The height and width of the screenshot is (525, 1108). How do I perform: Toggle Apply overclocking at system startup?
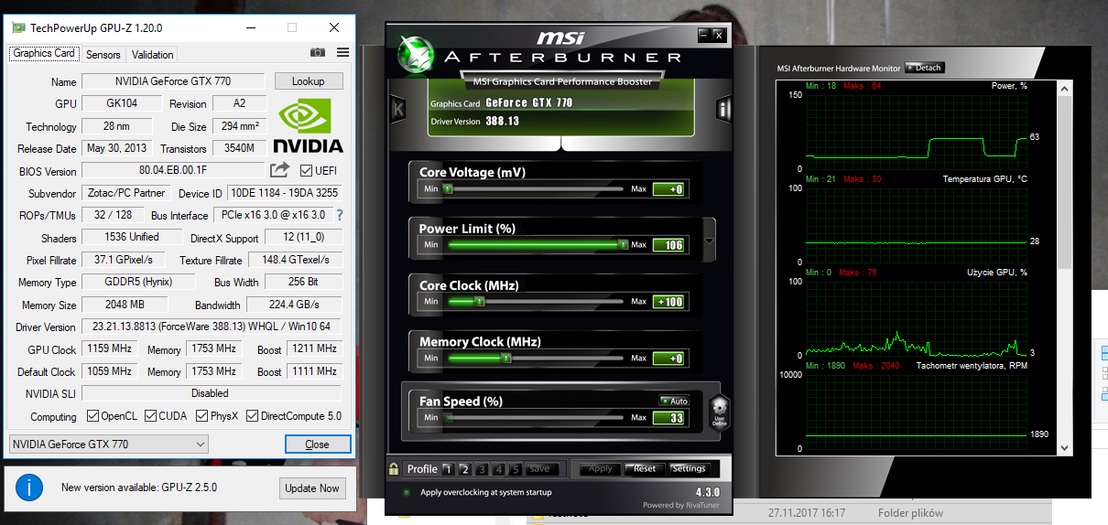pyautogui.click(x=407, y=492)
